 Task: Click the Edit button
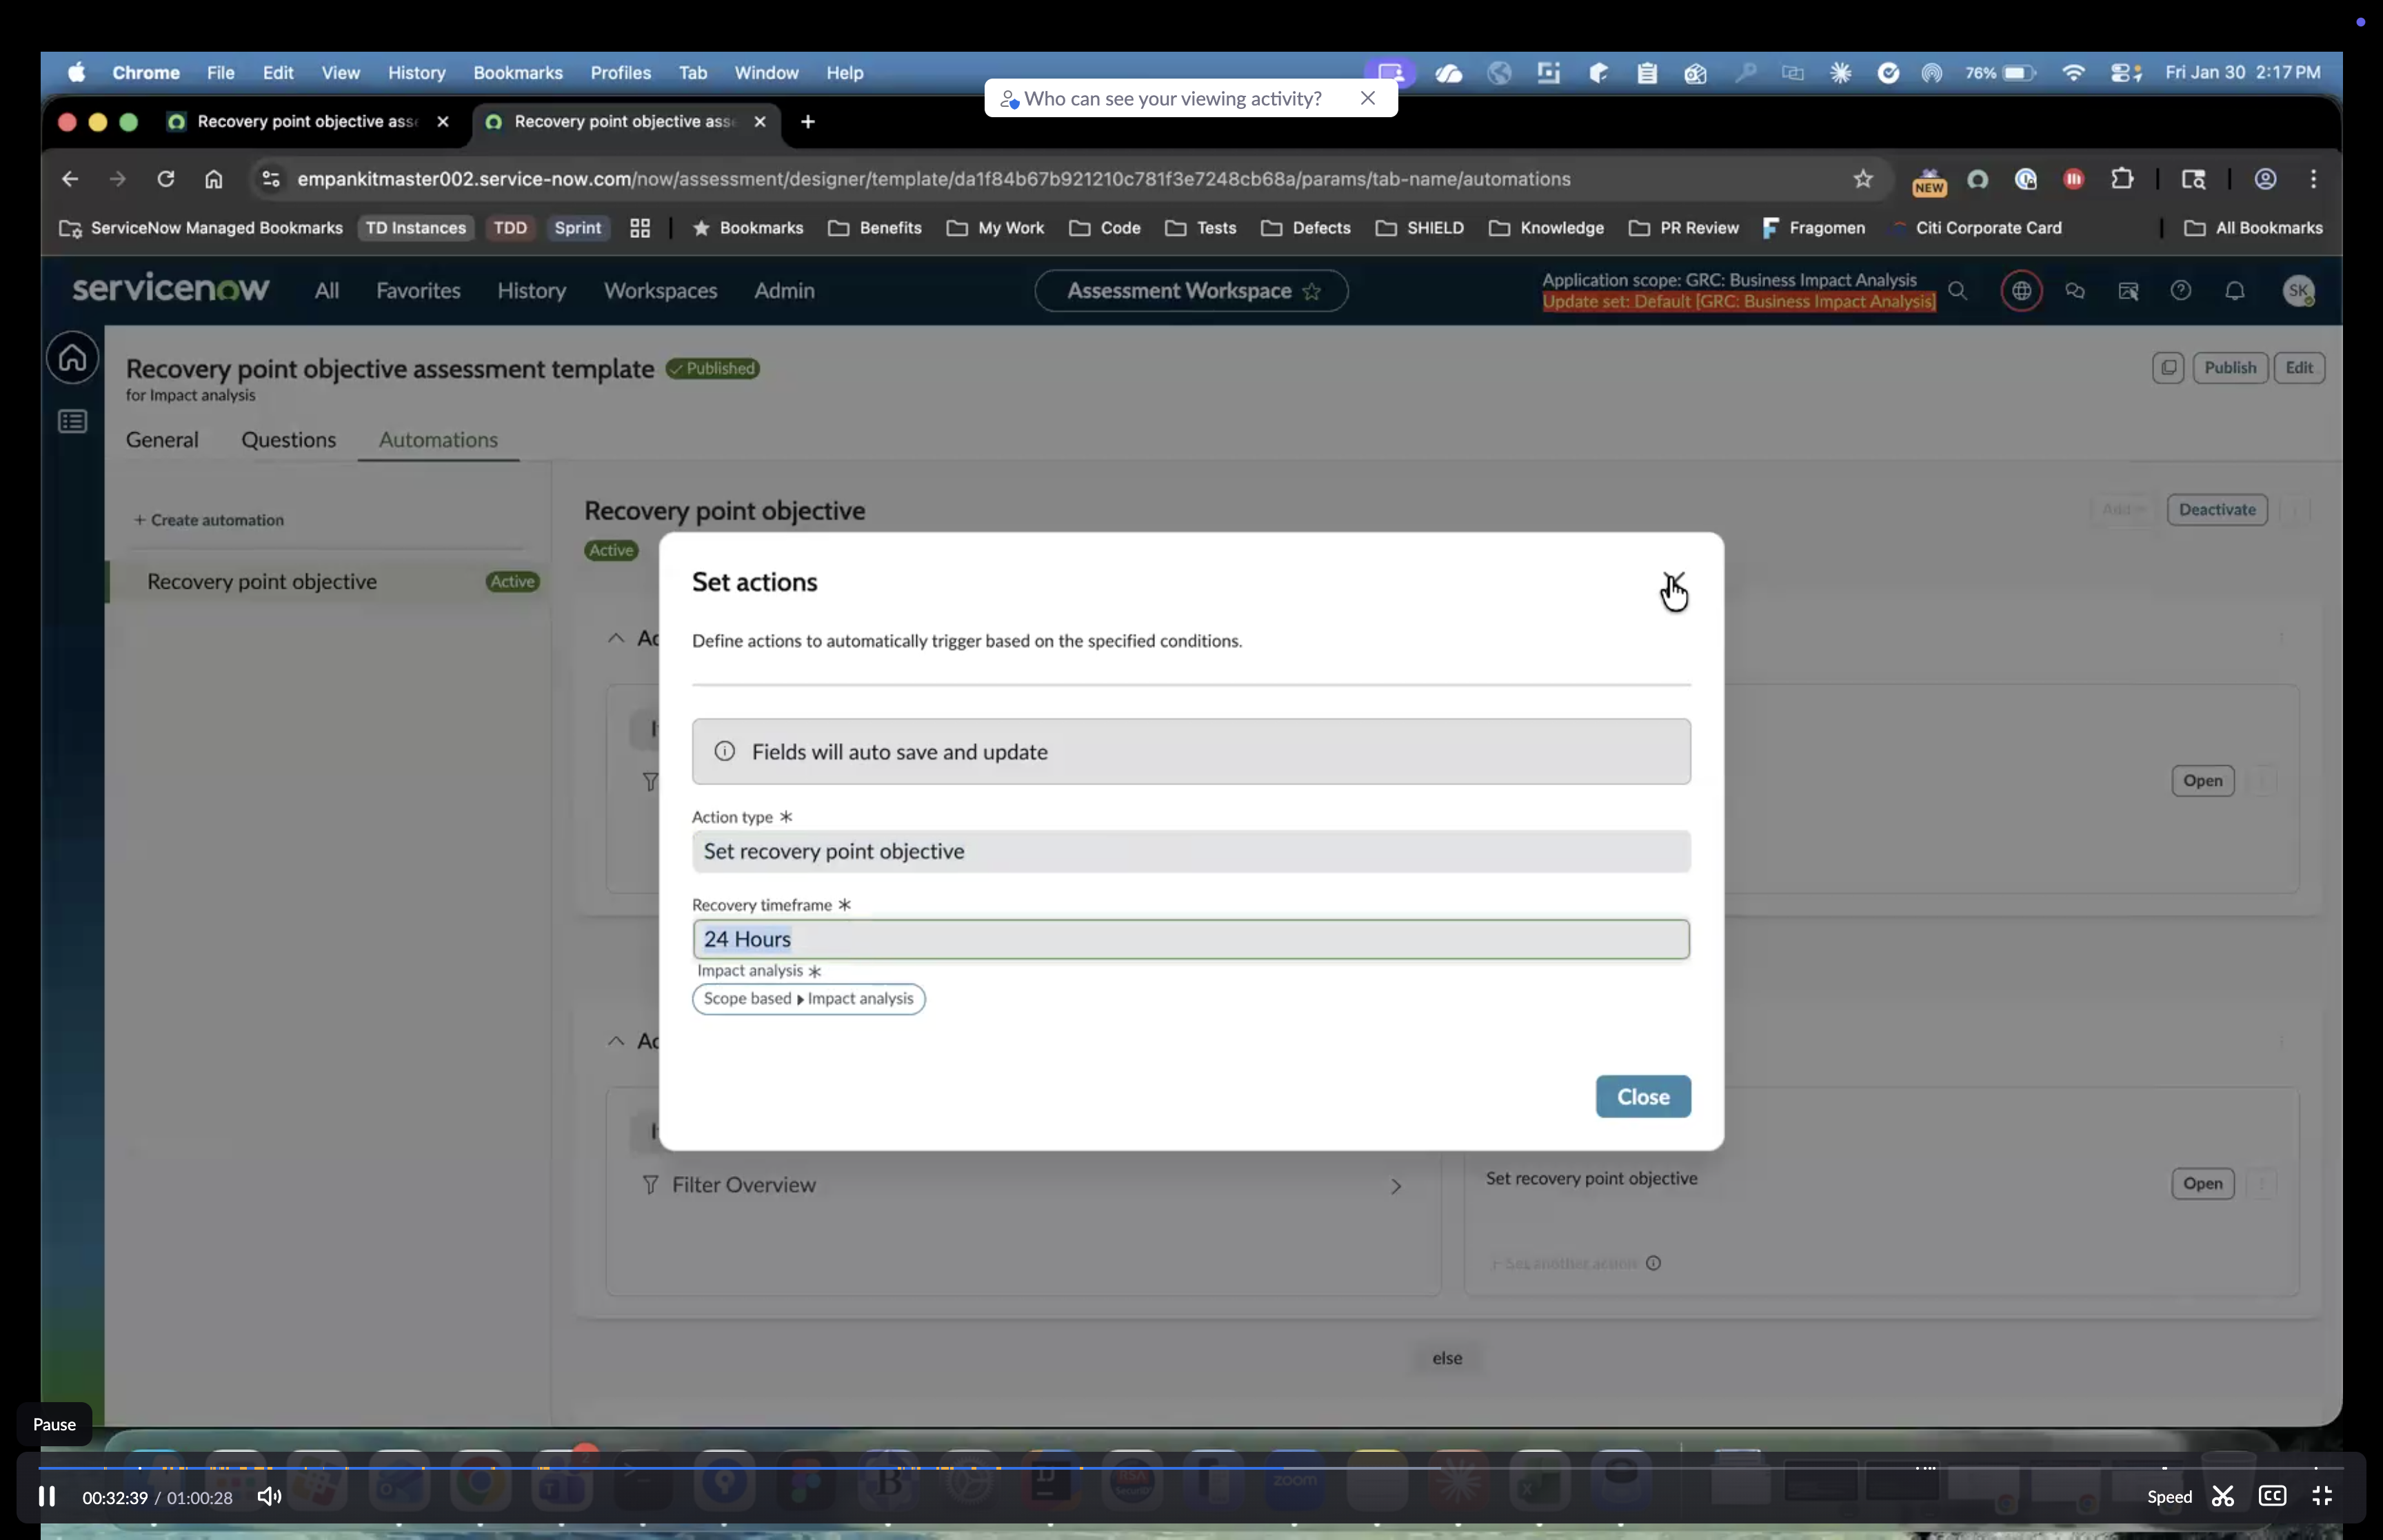click(x=2298, y=367)
